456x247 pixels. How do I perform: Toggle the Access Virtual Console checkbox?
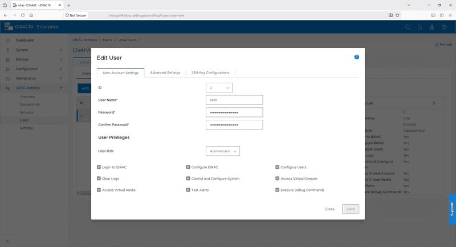278,179
